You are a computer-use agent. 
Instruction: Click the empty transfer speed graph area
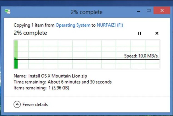(x=88, y=48)
